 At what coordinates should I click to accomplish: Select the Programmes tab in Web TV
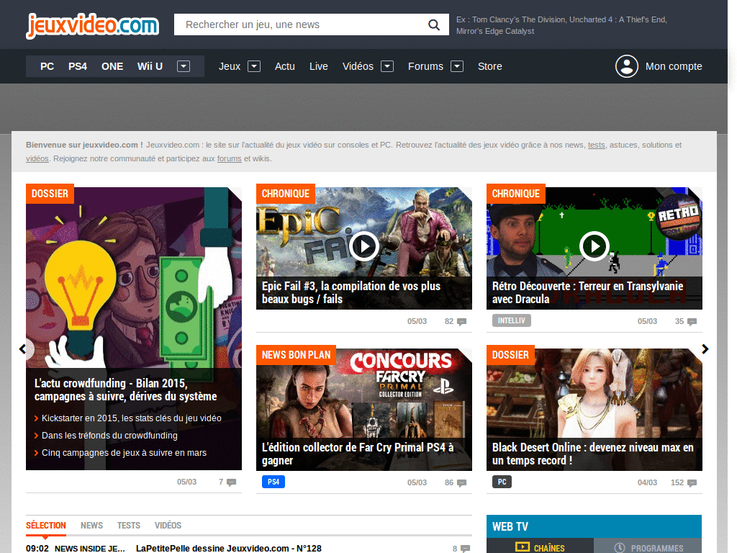tap(648, 547)
